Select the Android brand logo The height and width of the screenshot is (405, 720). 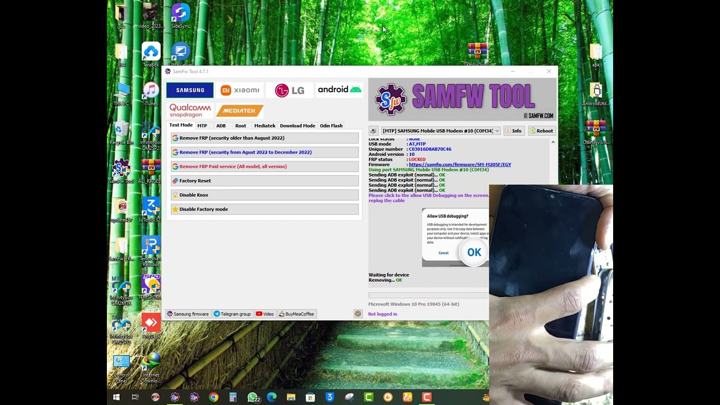[x=339, y=90]
